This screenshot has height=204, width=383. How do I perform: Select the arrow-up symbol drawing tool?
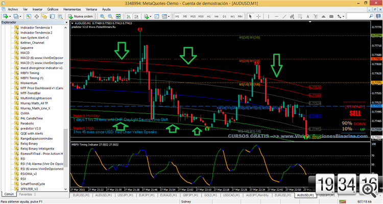click(323, 16)
